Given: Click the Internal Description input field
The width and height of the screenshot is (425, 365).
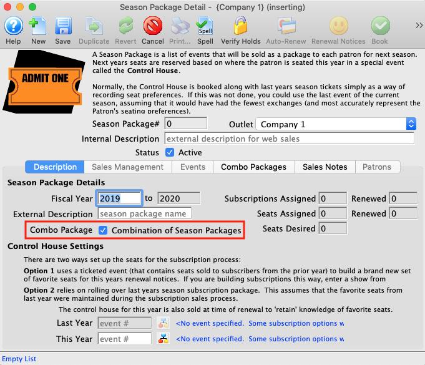Looking at the screenshot, I should 289,139.
